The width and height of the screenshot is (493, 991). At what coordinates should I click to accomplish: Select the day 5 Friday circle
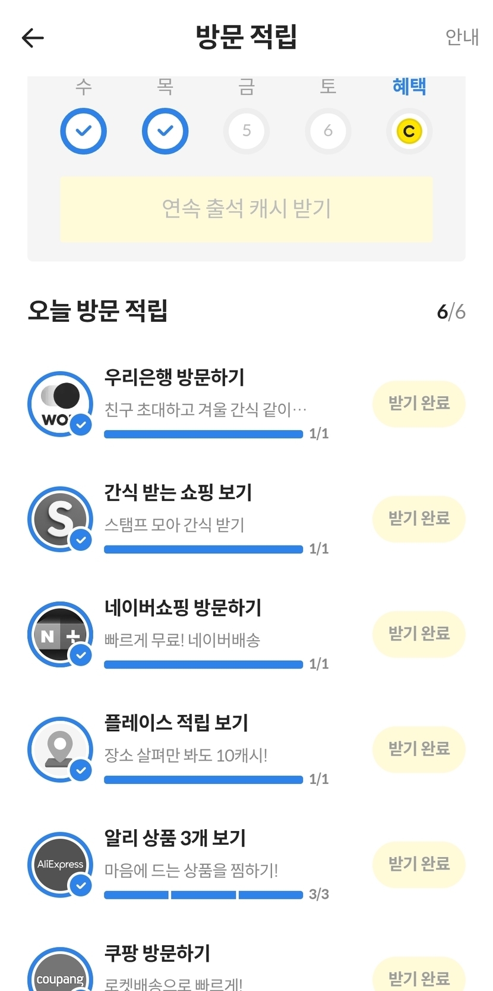(246, 131)
